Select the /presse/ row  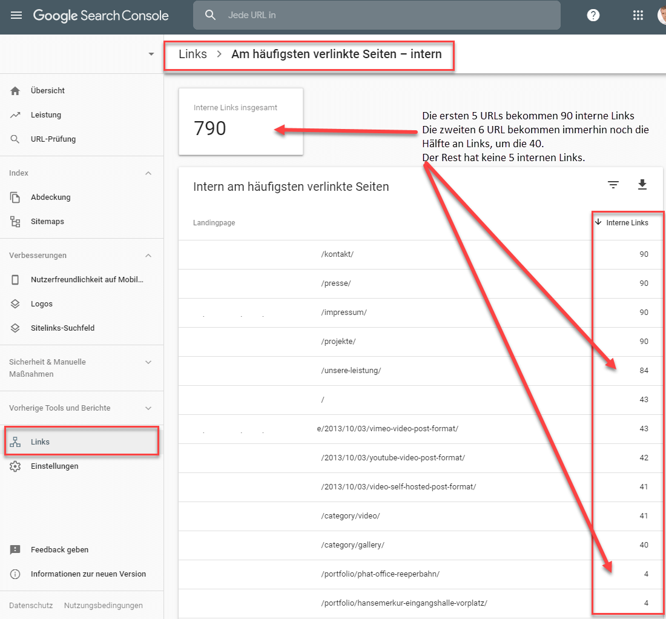pyautogui.click(x=421, y=283)
